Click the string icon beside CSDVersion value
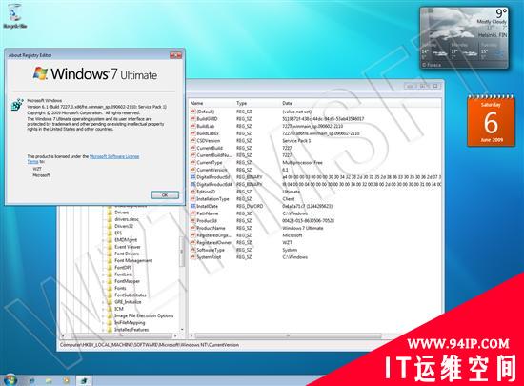 point(192,141)
